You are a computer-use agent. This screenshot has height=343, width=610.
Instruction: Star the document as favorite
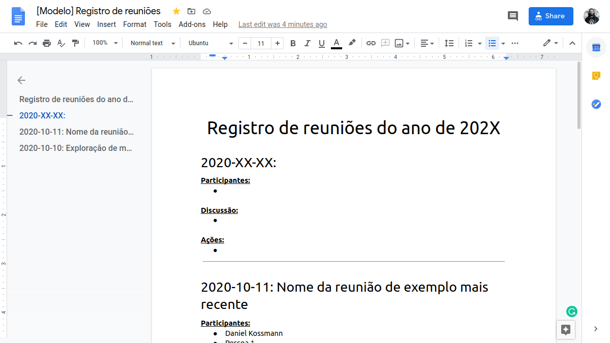coord(176,11)
